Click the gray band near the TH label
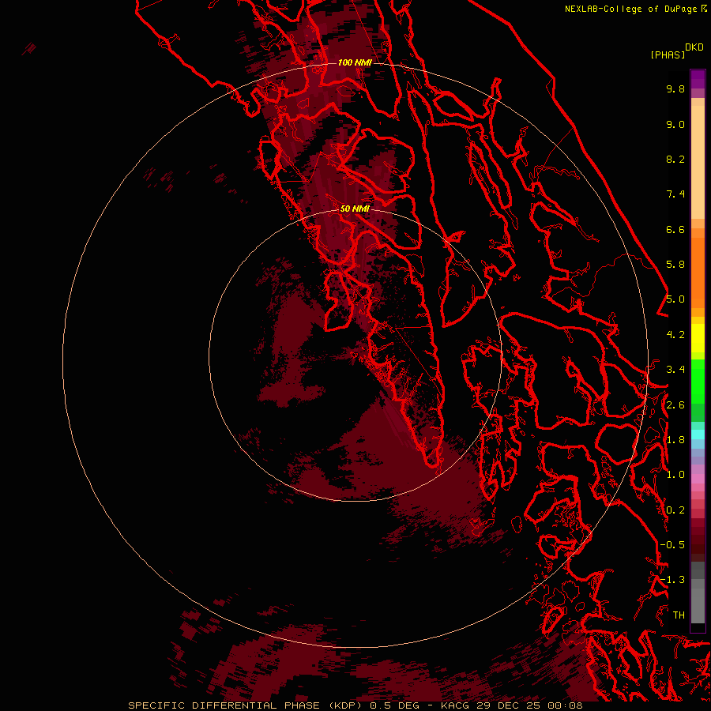Viewport: 711px width, 711px height. tap(698, 605)
